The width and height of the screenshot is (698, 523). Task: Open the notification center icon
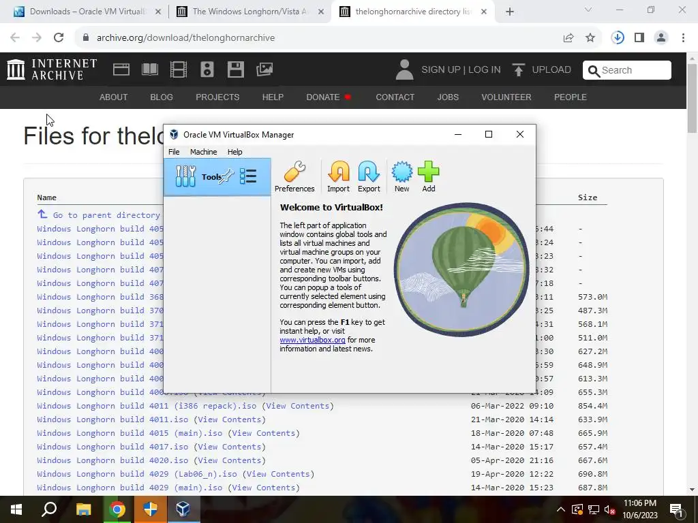[x=677, y=509]
